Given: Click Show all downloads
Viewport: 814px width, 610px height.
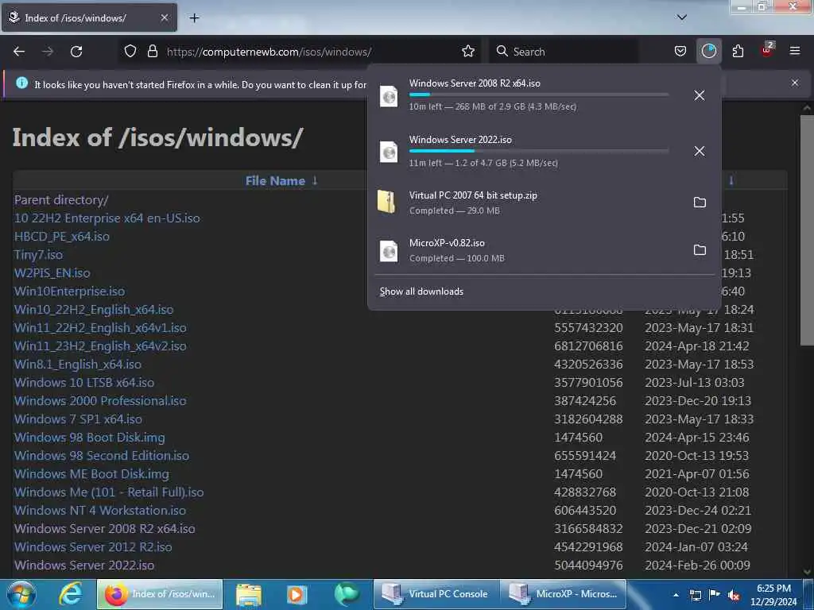Looking at the screenshot, I should point(421,291).
